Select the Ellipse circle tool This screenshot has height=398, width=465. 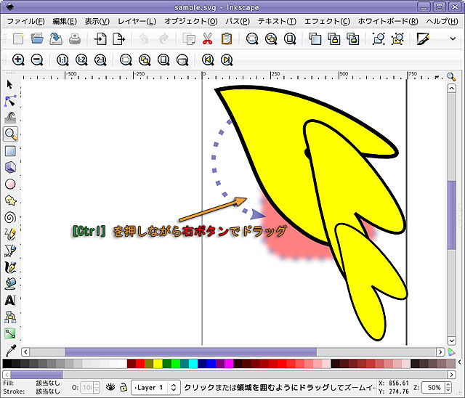pyautogui.click(x=10, y=184)
